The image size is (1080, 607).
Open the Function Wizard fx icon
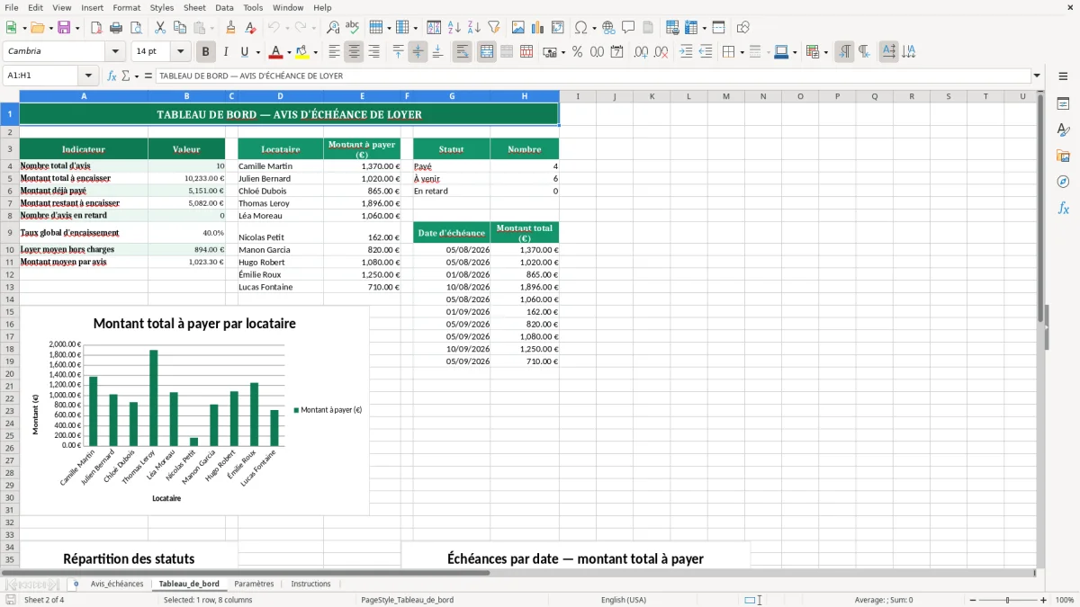[x=112, y=76]
